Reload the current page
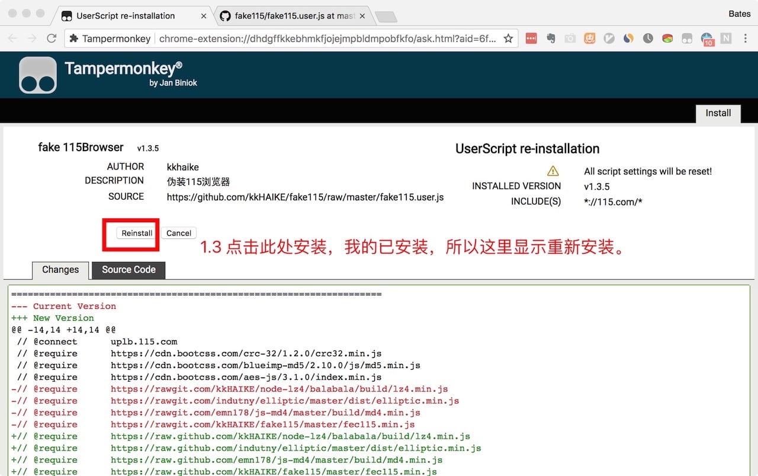This screenshot has width=758, height=476. point(52,39)
